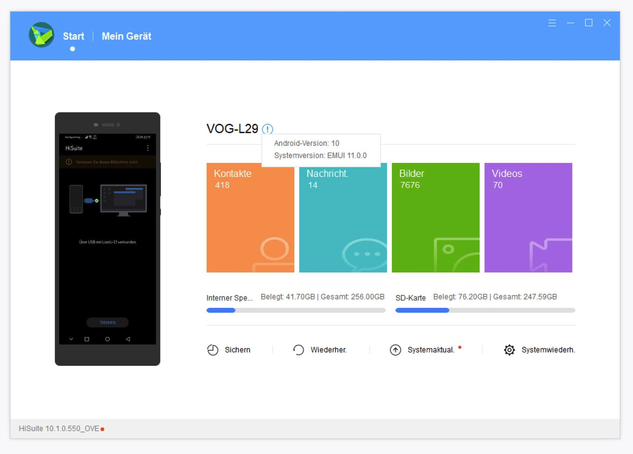This screenshot has height=454, width=633.
Task: Click the HiSuite bird logo
Action: (41, 35)
